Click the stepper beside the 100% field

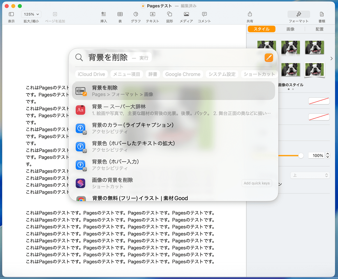pyautogui.click(x=328, y=155)
